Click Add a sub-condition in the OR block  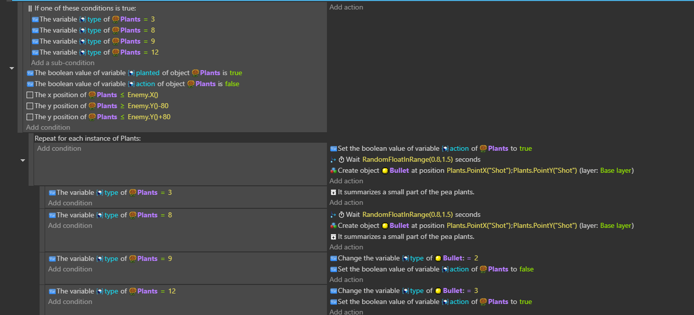63,63
